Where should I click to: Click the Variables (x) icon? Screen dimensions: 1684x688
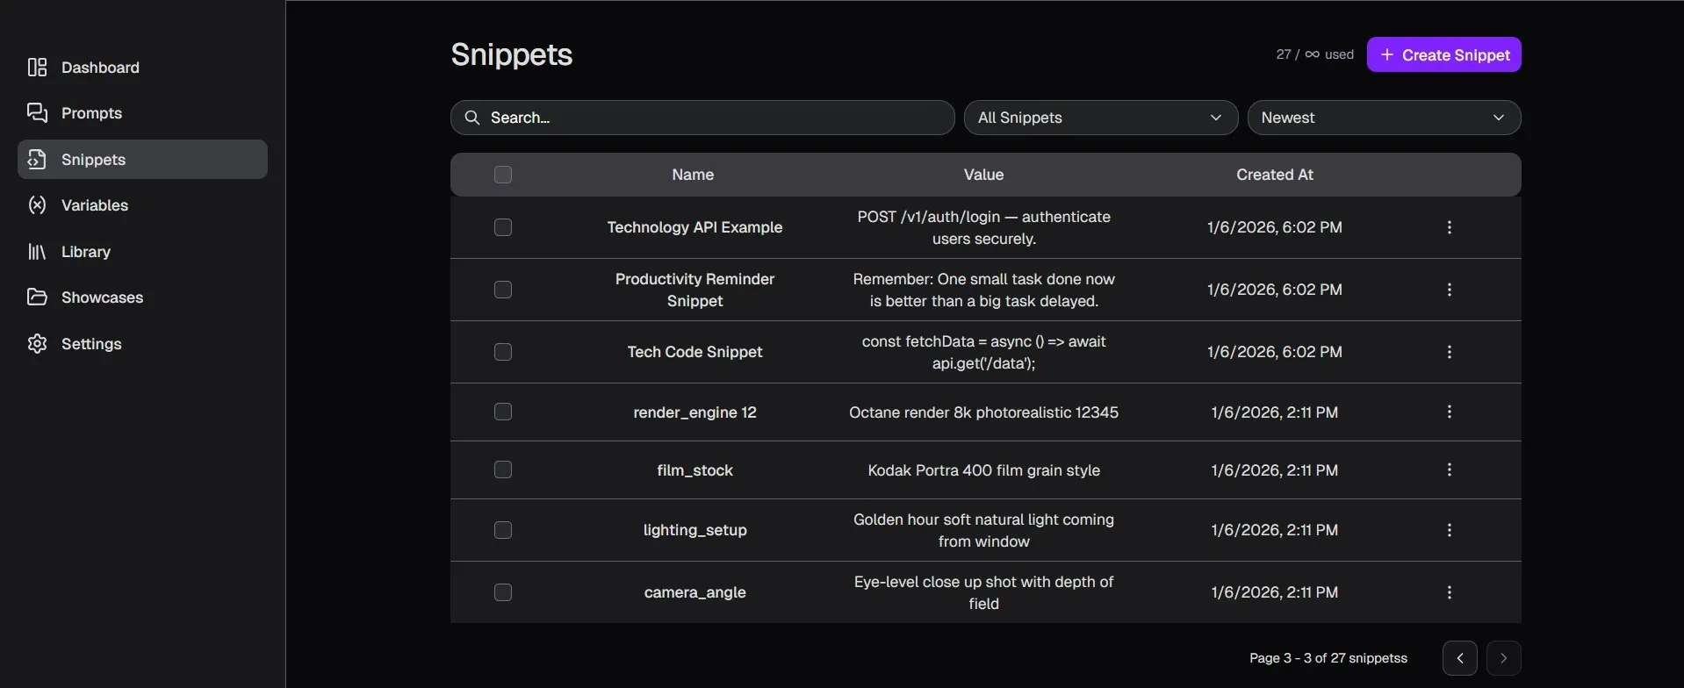point(37,205)
